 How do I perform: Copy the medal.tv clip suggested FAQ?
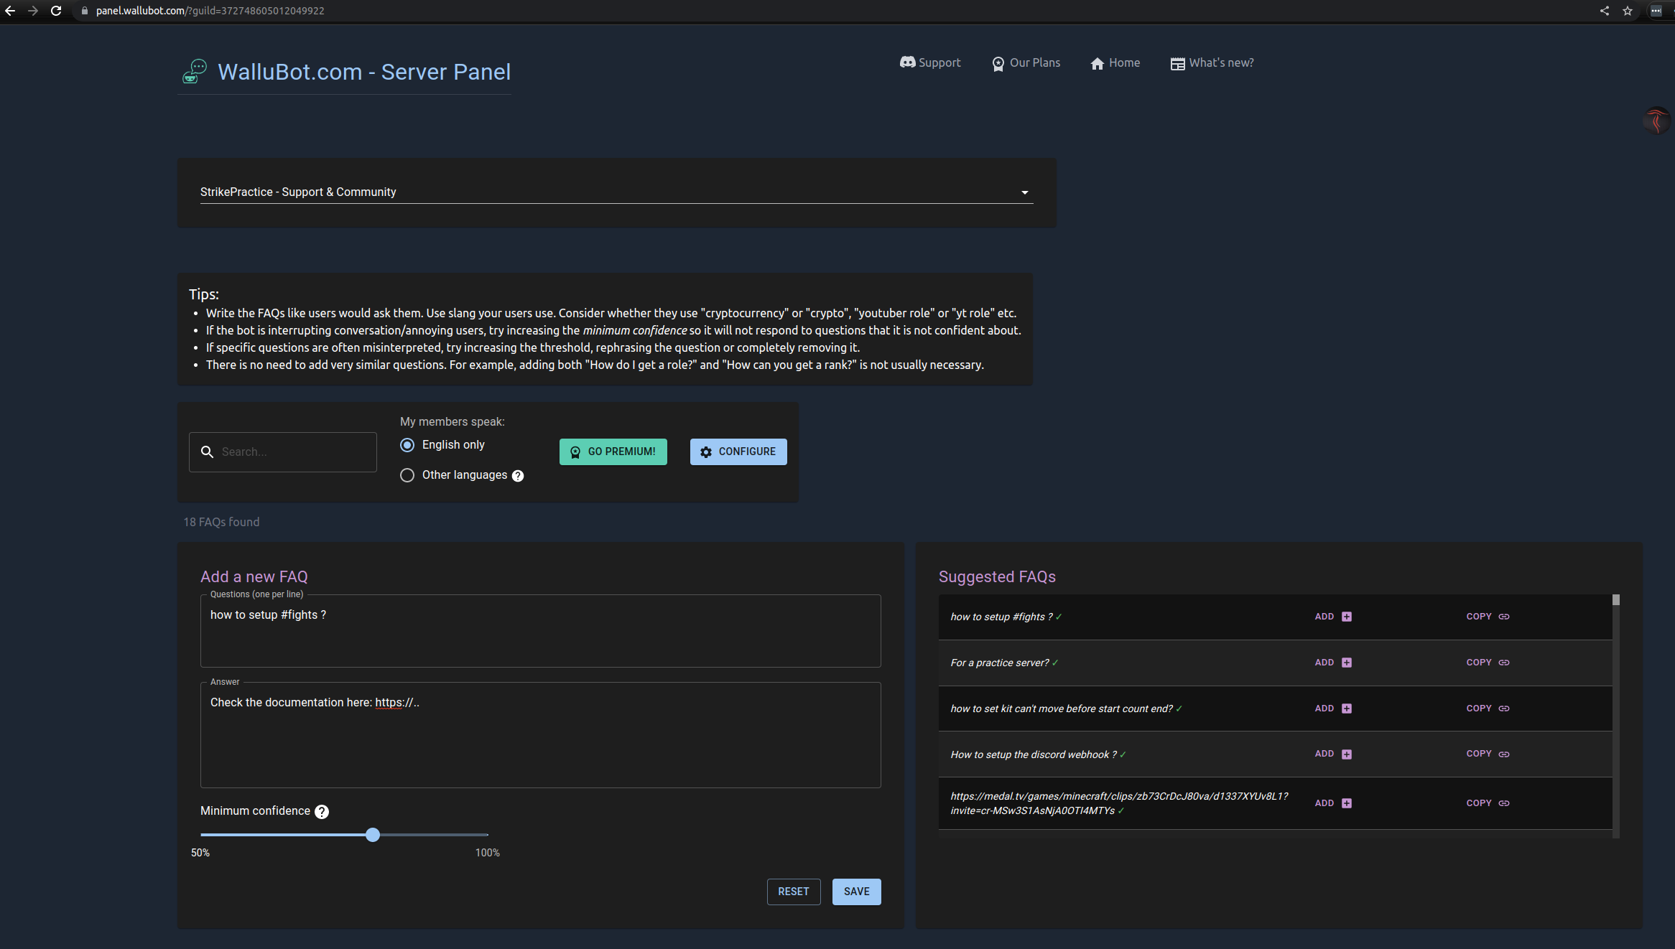tap(1488, 803)
